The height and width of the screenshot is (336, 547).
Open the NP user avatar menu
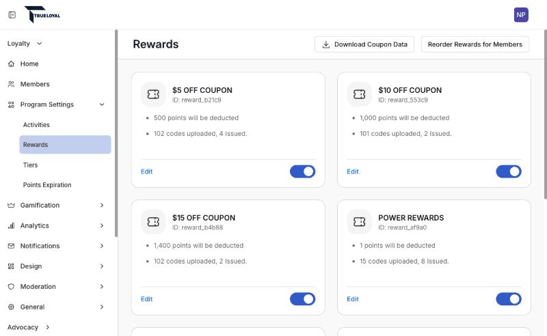(521, 15)
